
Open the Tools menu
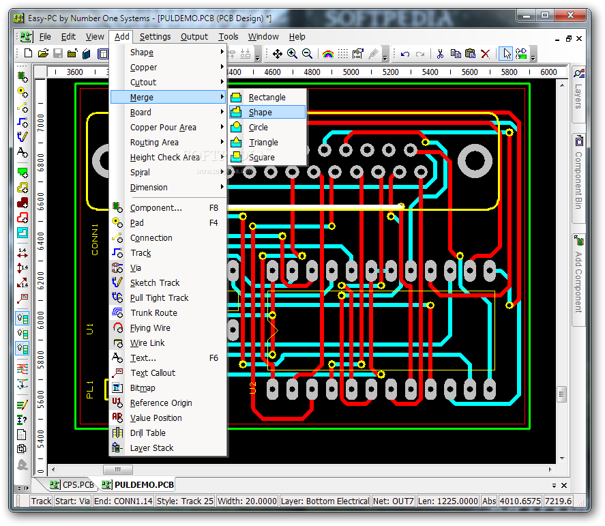click(228, 37)
